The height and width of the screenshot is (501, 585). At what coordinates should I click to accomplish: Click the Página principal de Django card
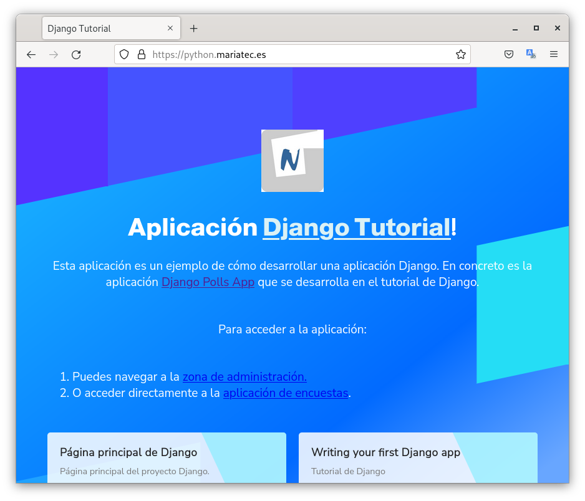(167, 458)
